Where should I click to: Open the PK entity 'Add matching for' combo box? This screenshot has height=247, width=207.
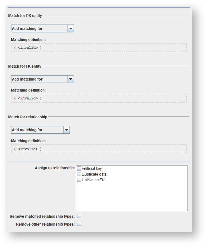click(x=39, y=29)
